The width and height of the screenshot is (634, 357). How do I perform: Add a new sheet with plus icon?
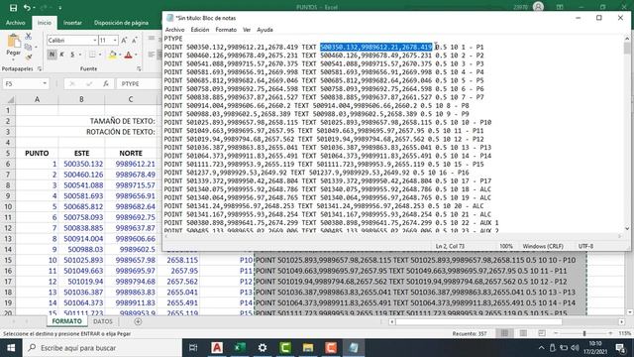pyautogui.click(x=138, y=321)
